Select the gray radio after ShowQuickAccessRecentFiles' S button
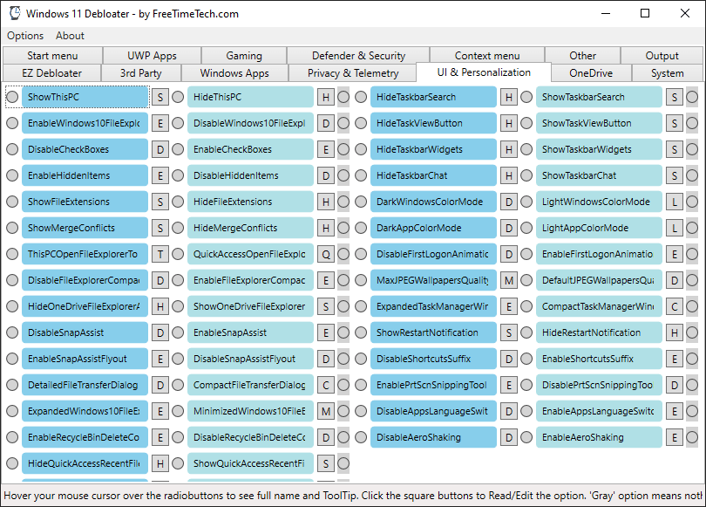Image resolution: width=706 pixels, height=507 pixels. (x=343, y=463)
